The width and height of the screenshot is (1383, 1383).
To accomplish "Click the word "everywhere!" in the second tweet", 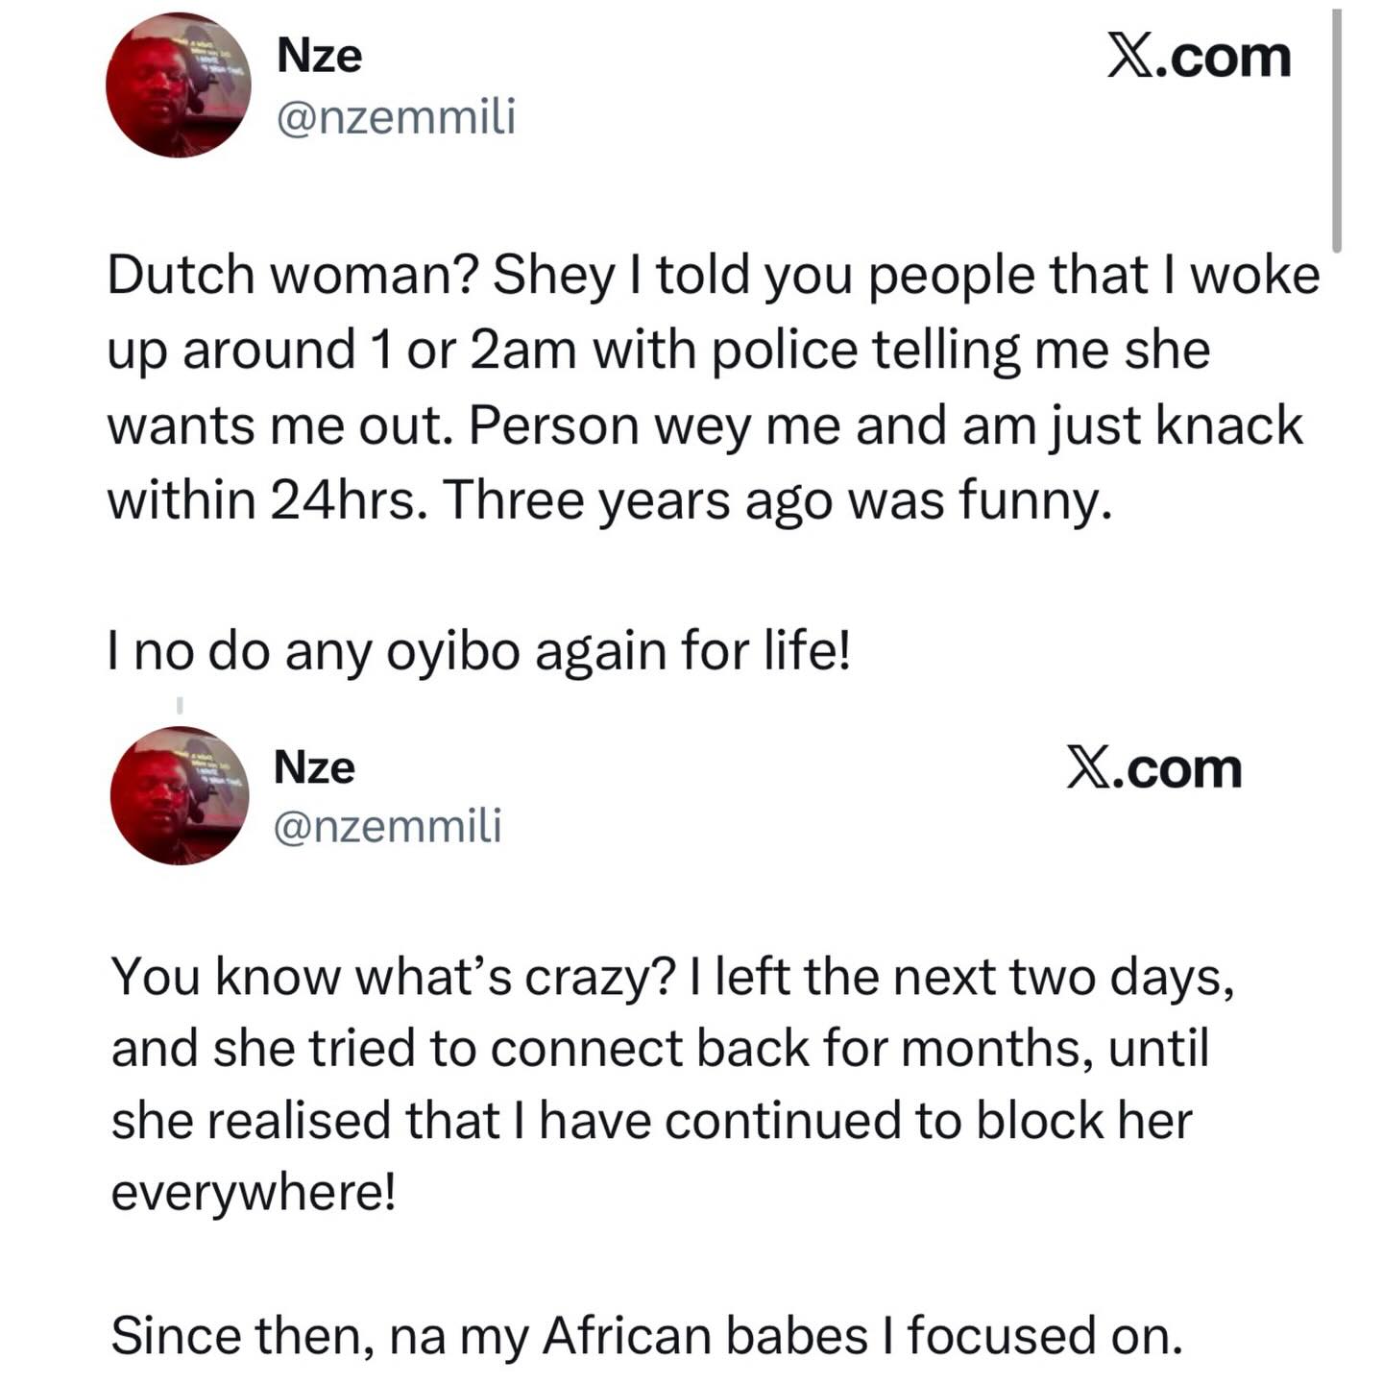I will click(254, 1193).
